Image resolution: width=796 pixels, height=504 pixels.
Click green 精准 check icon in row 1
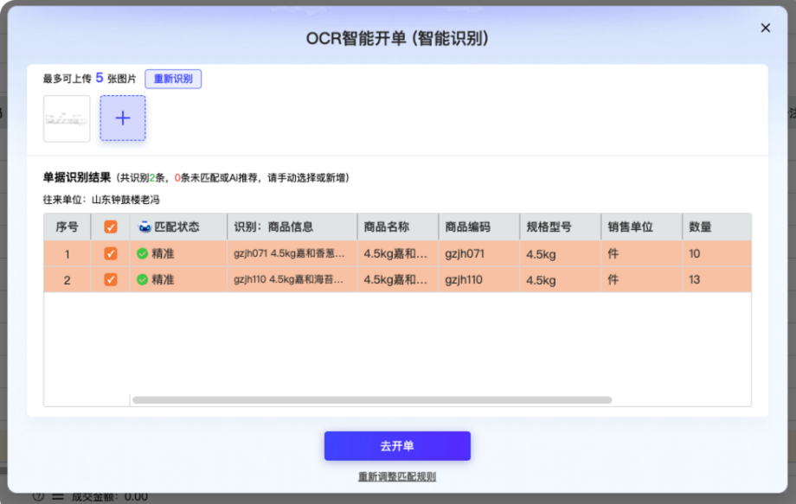click(x=142, y=253)
